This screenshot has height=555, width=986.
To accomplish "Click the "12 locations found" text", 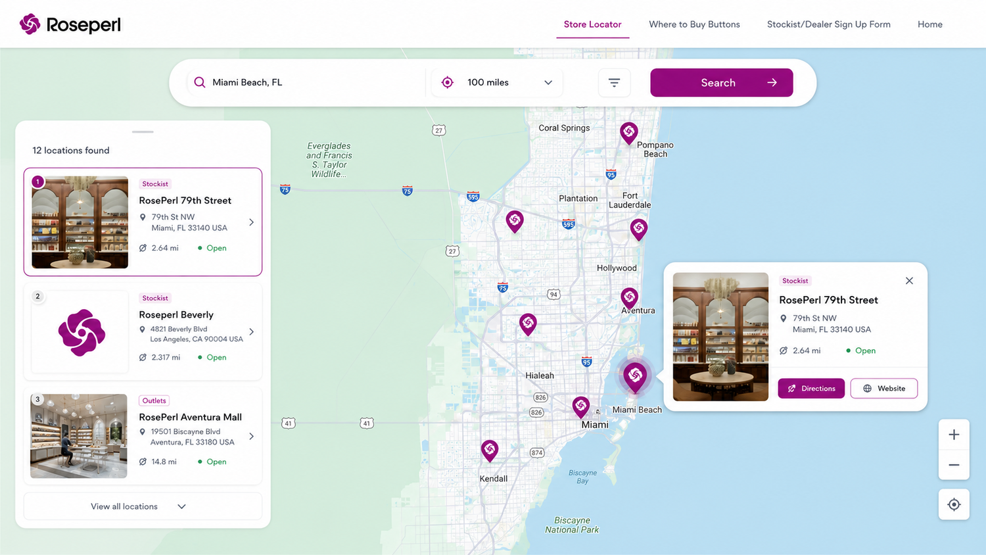I will point(71,151).
